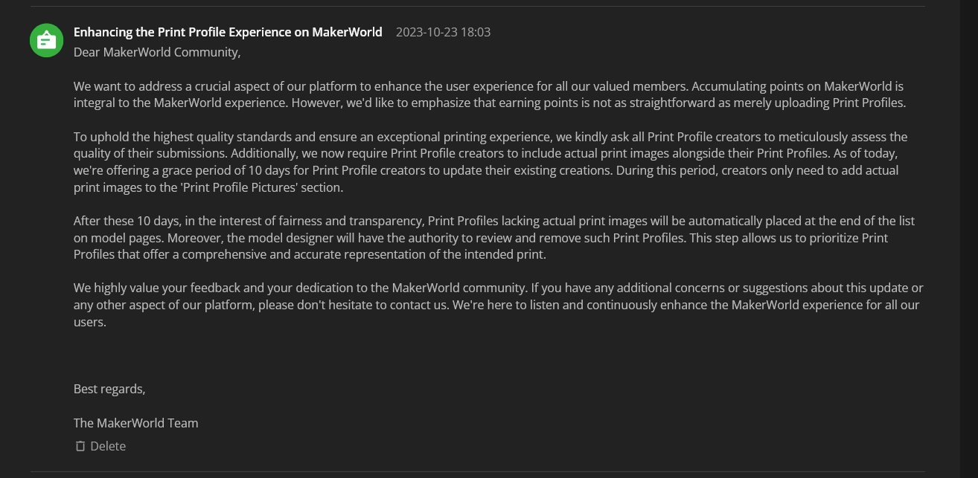Click the line starting "To uphold the highest quality"
Screen dimensions: 978x478
[x=490, y=137]
